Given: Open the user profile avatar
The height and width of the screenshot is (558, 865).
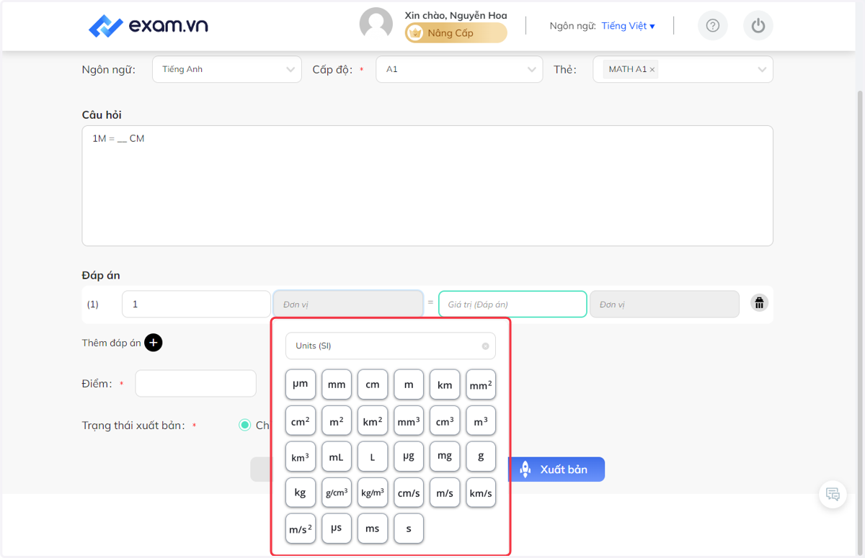Looking at the screenshot, I should [x=376, y=25].
